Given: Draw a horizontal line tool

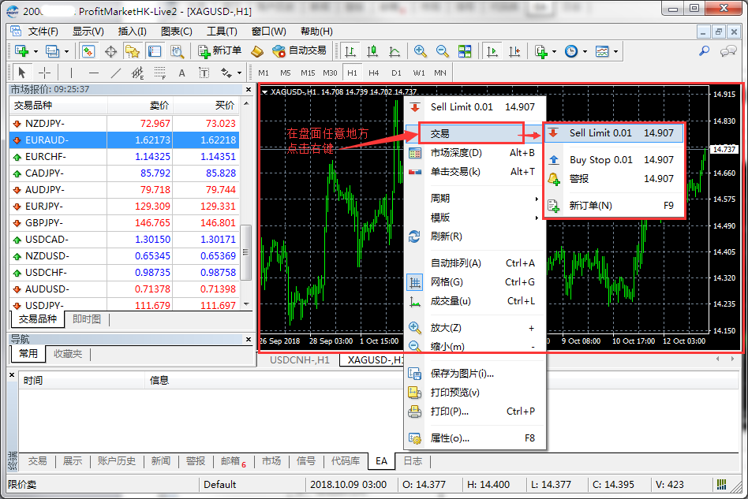Looking at the screenshot, I should [94, 73].
